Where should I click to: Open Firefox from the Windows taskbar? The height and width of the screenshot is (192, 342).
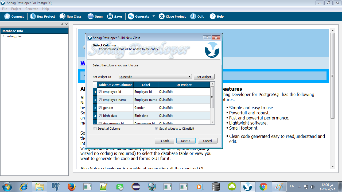coord(71,187)
